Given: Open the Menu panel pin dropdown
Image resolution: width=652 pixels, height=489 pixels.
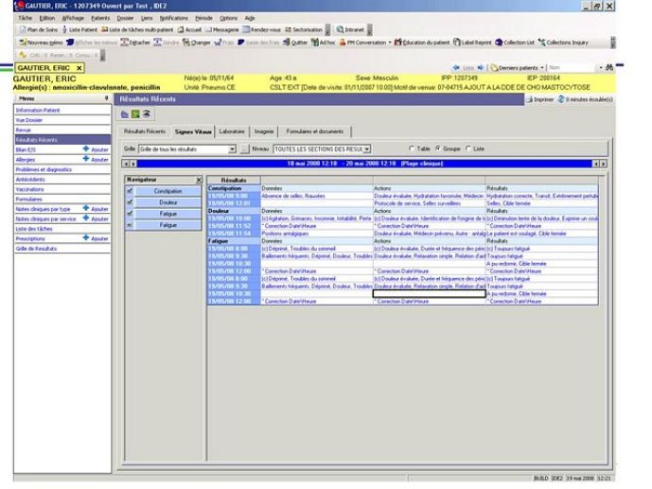Looking at the screenshot, I should point(106,98).
